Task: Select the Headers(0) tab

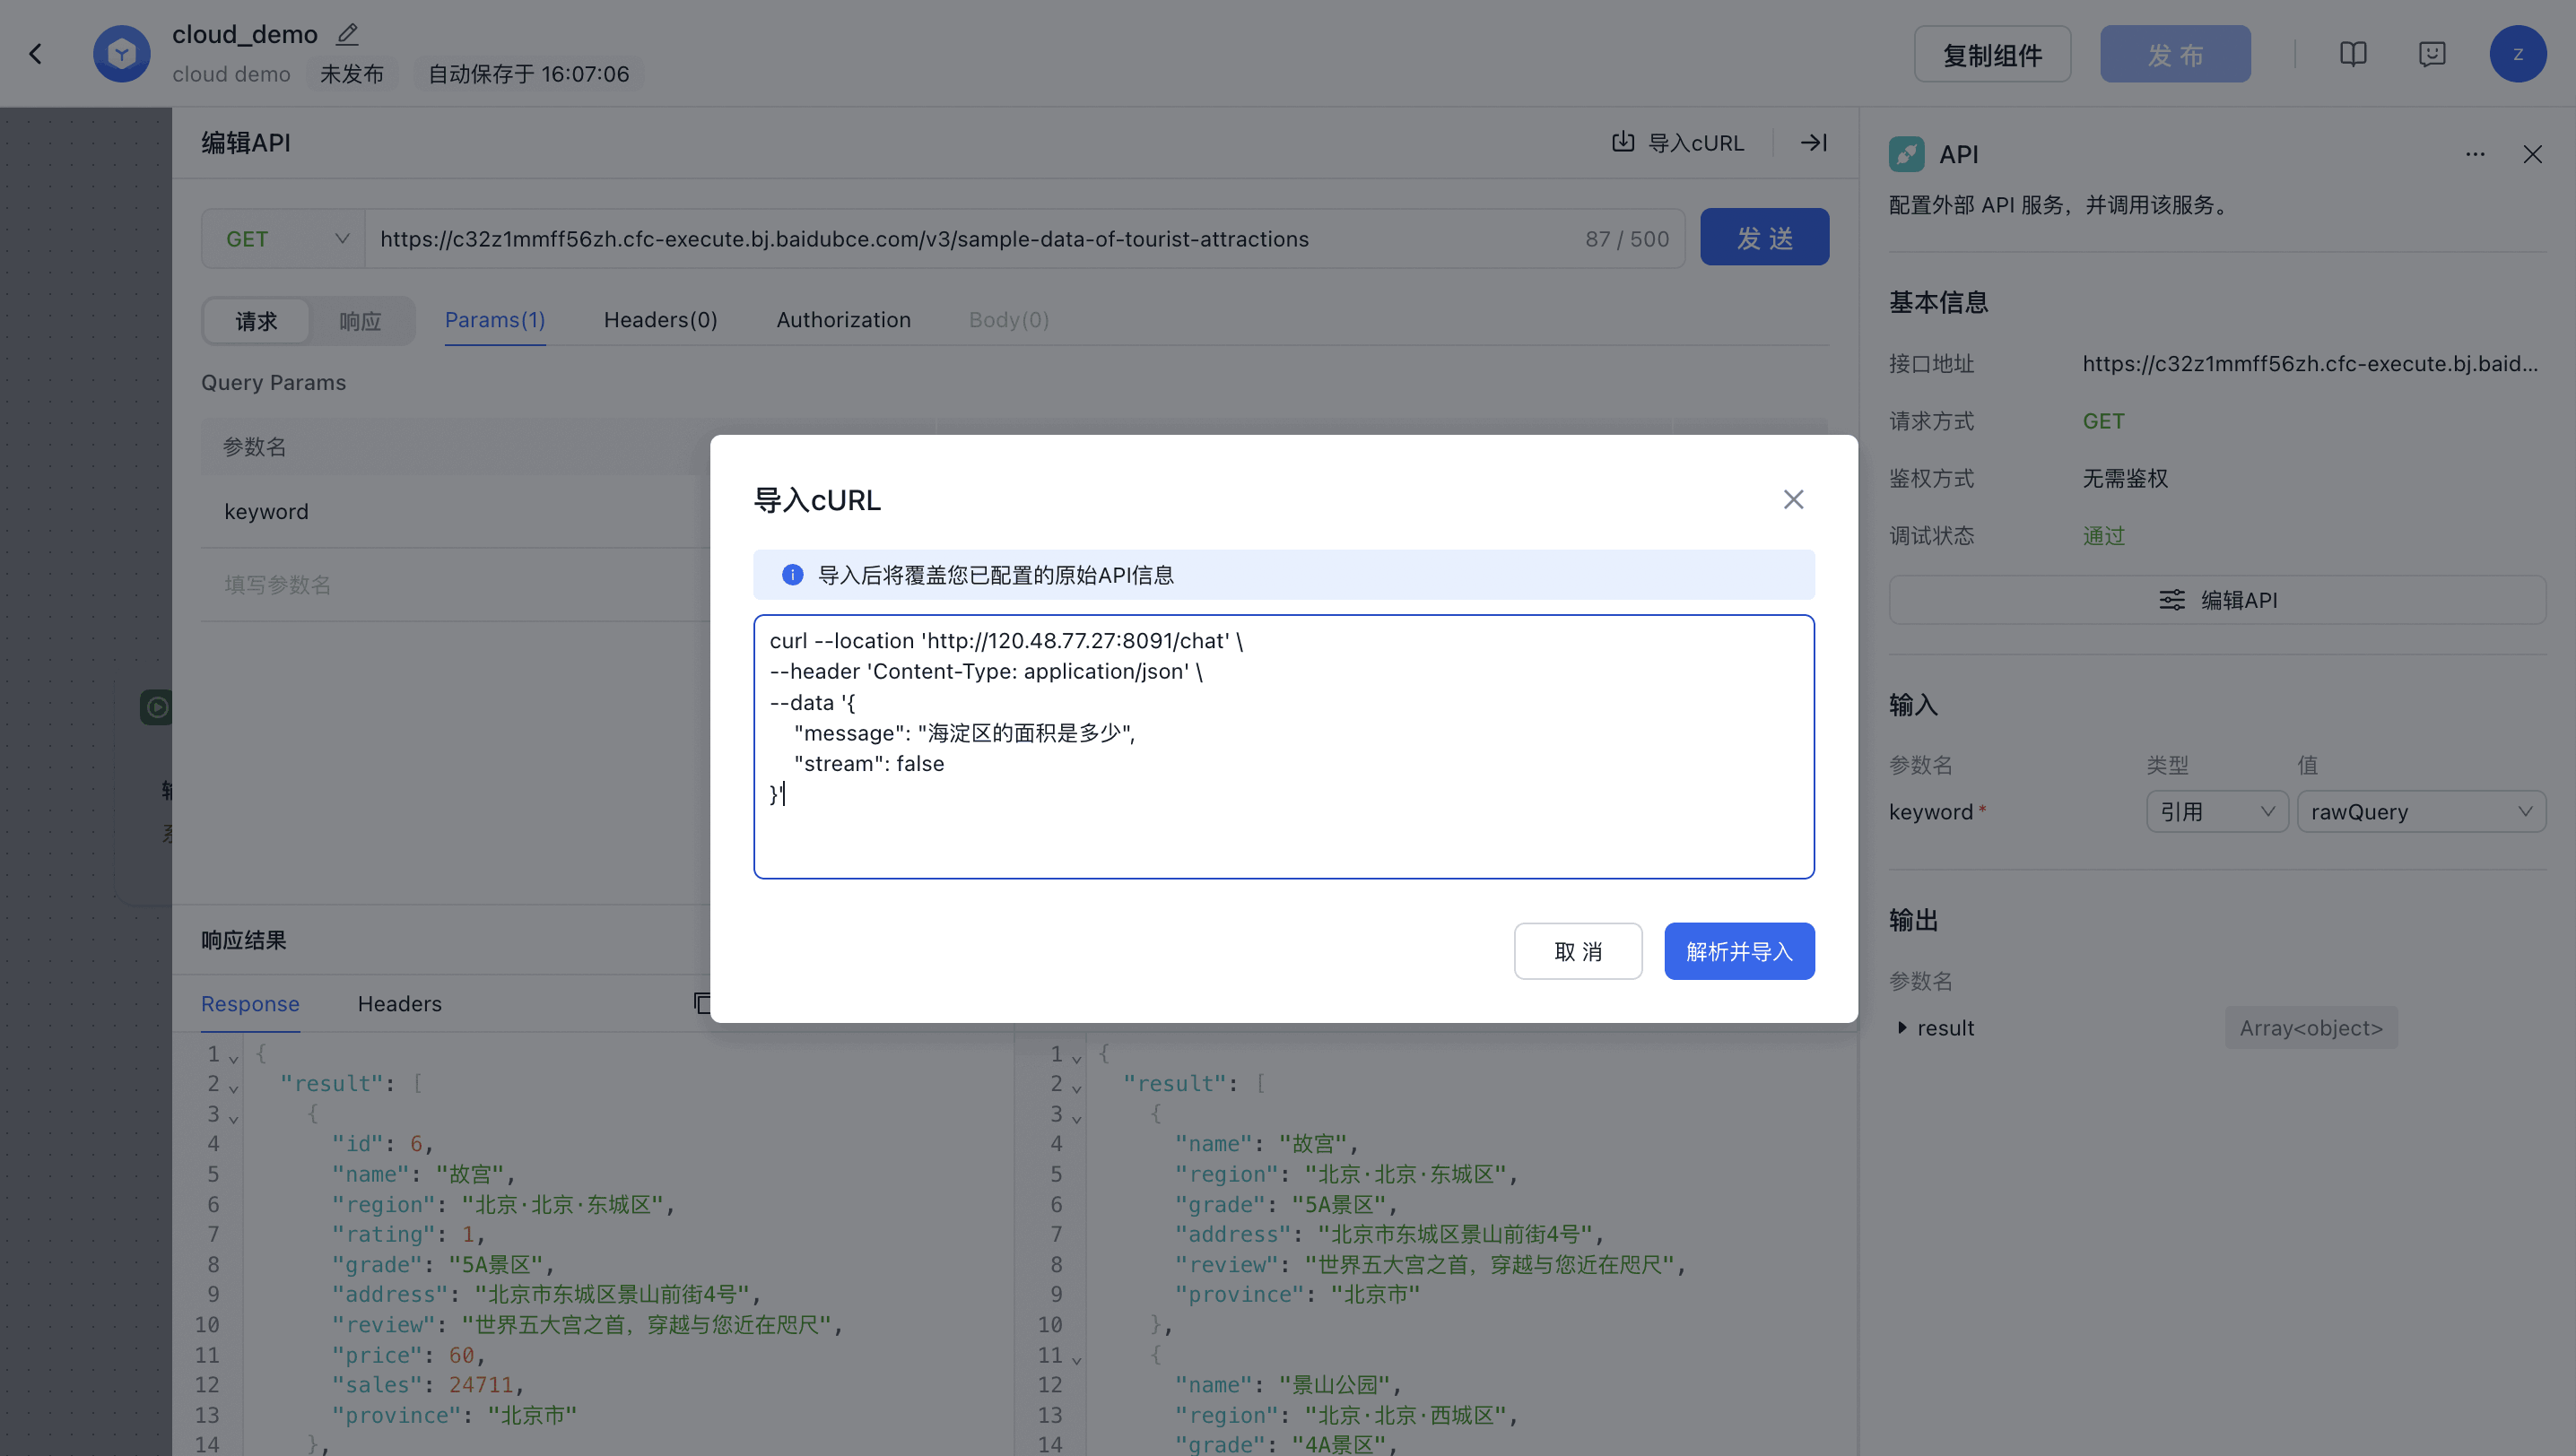Action: (660, 320)
